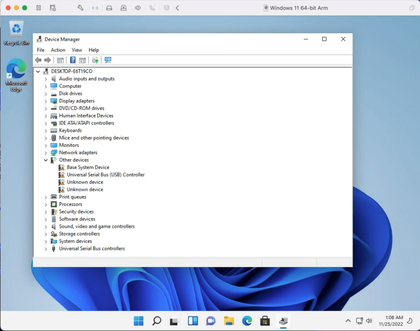Click Scan for hardware changes icon
420x331 pixels.
108,60
